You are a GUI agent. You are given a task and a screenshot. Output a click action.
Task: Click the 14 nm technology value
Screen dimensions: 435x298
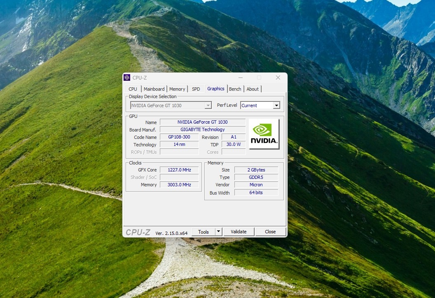pos(179,145)
